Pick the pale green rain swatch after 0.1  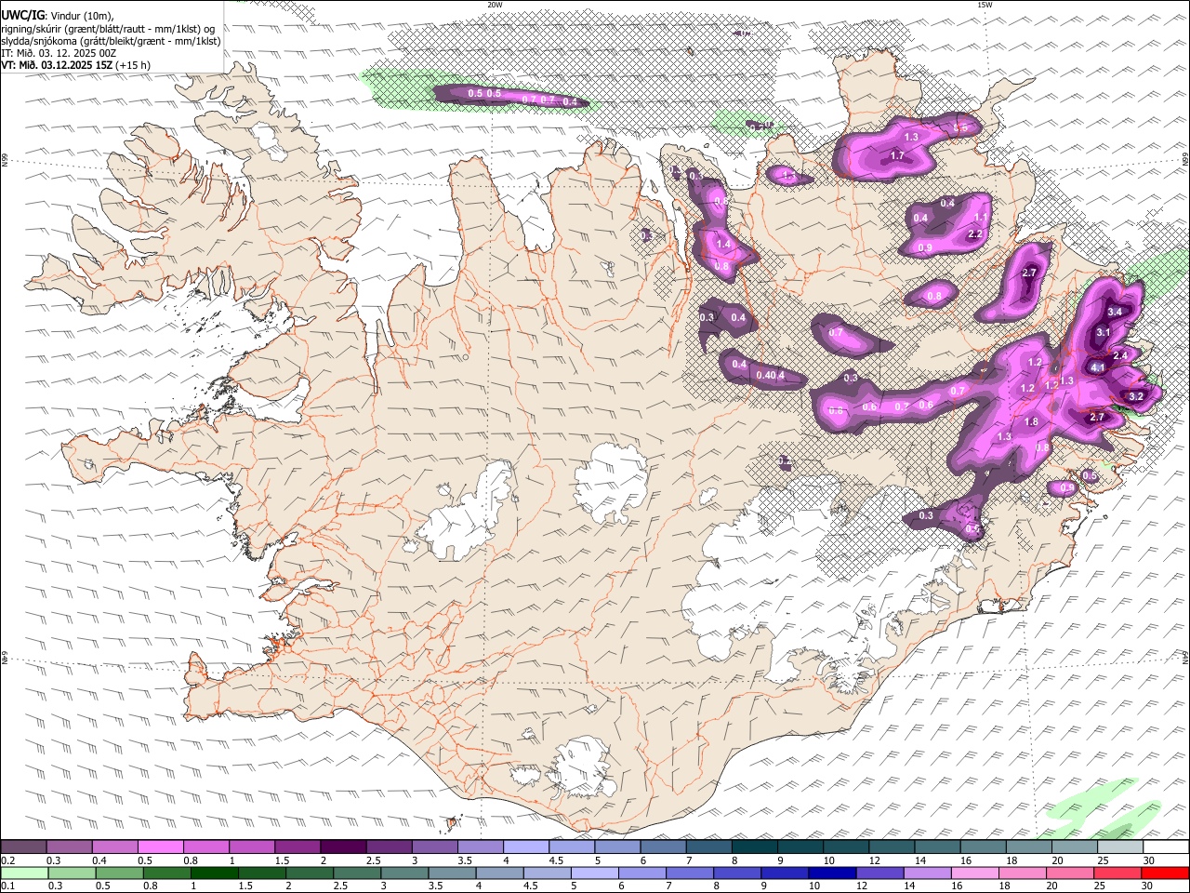[23, 873]
